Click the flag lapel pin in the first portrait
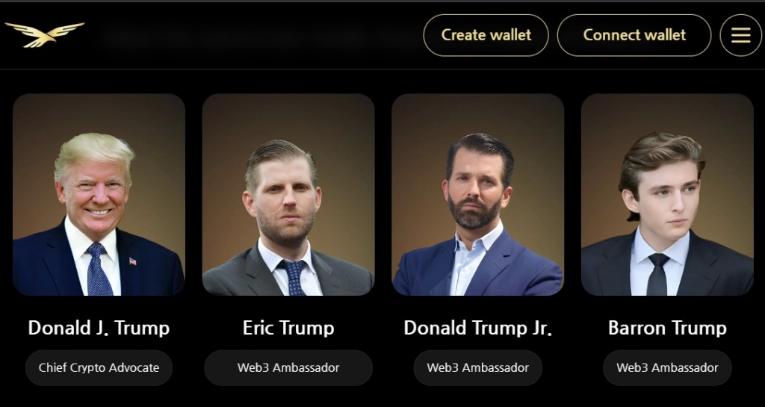This screenshot has height=407, width=765. point(133,261)
